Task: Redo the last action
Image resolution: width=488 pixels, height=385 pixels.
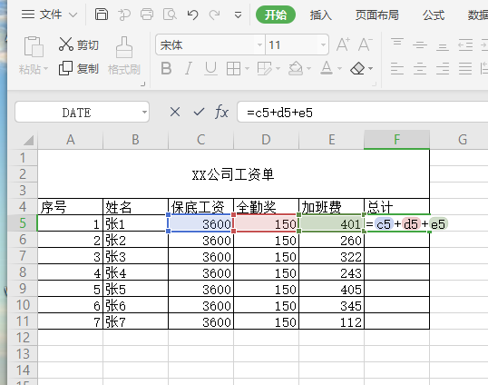Action: click(214, 15)
